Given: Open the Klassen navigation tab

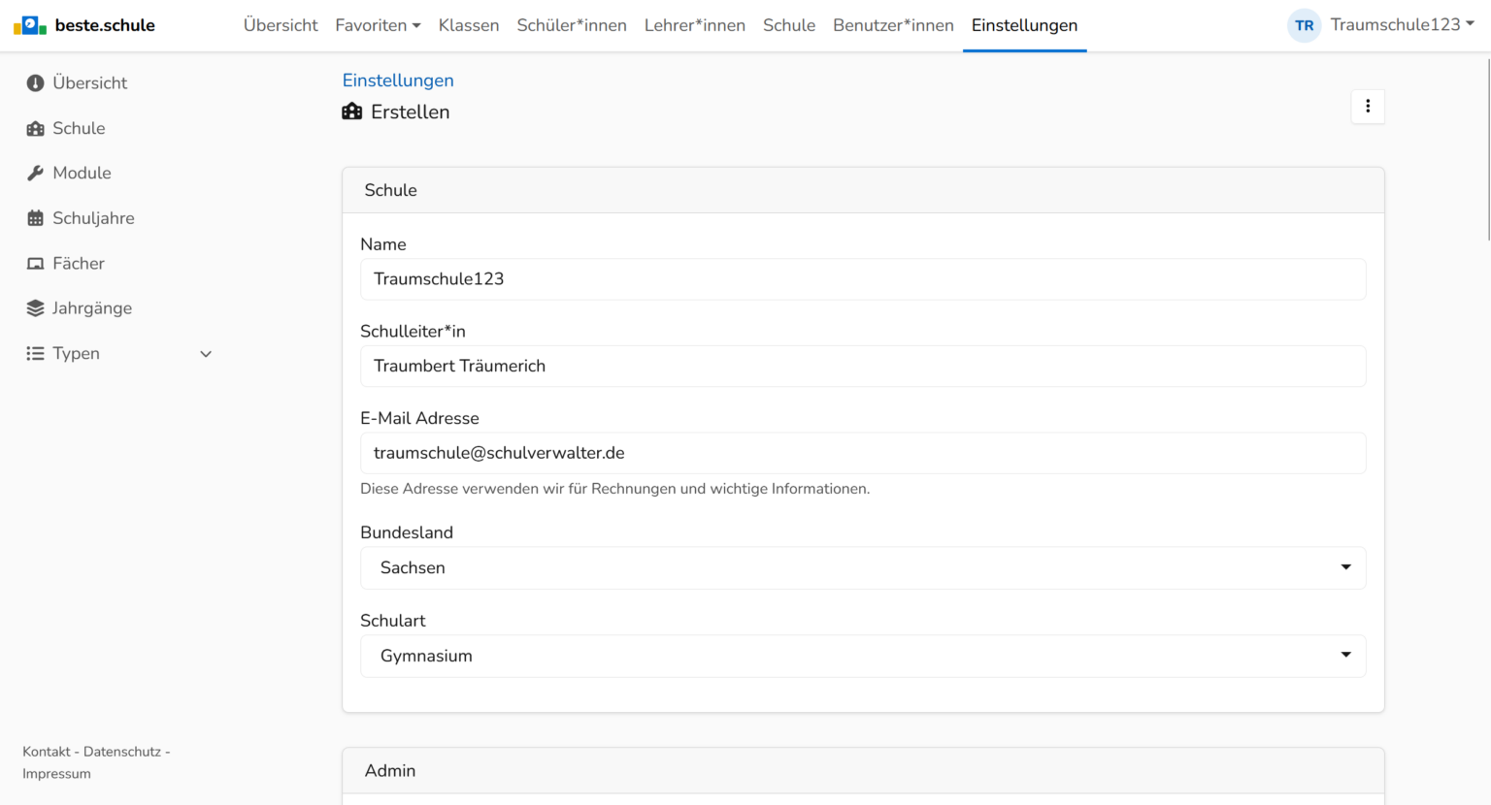Looking at the screenshot, I should pyautogui.click(x=469, y=25).
